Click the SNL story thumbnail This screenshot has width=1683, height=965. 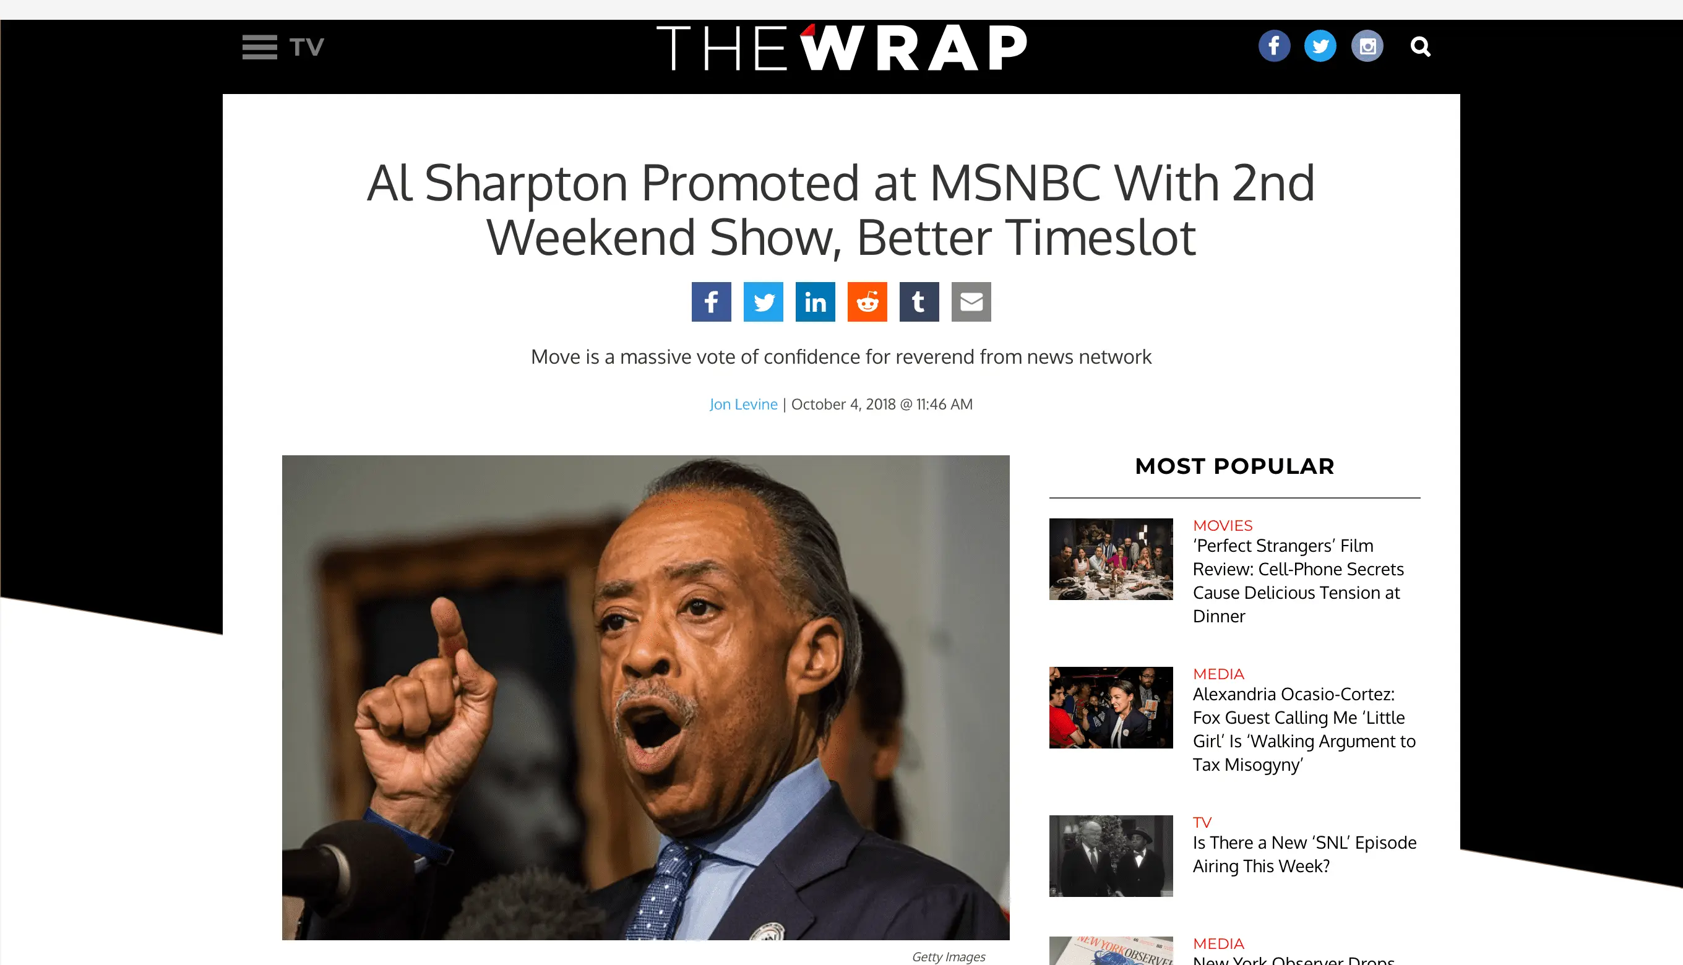[x=1111, y=856]
